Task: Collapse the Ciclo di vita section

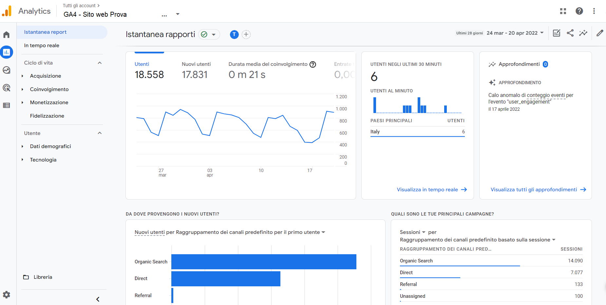Action: [100, 63]
